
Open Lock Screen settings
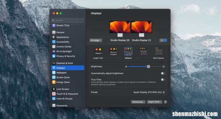(67, 89)
